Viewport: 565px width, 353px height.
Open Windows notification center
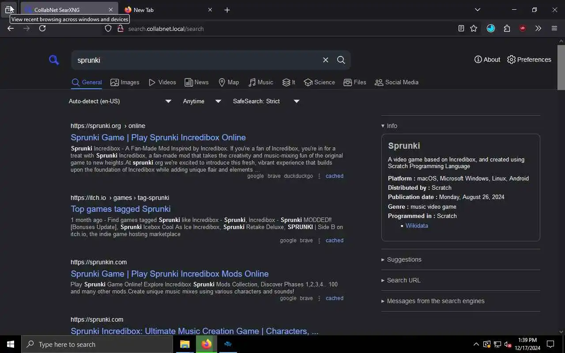point(550,344)
